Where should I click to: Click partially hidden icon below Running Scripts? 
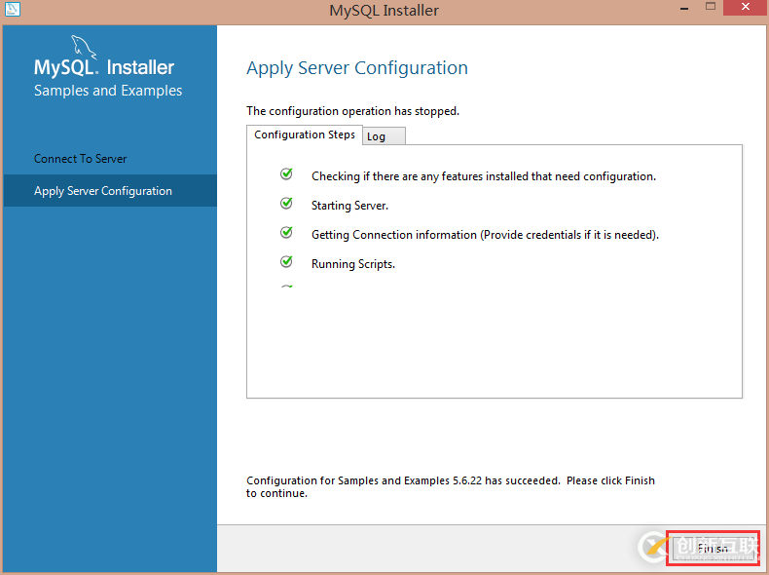[286, 287]
